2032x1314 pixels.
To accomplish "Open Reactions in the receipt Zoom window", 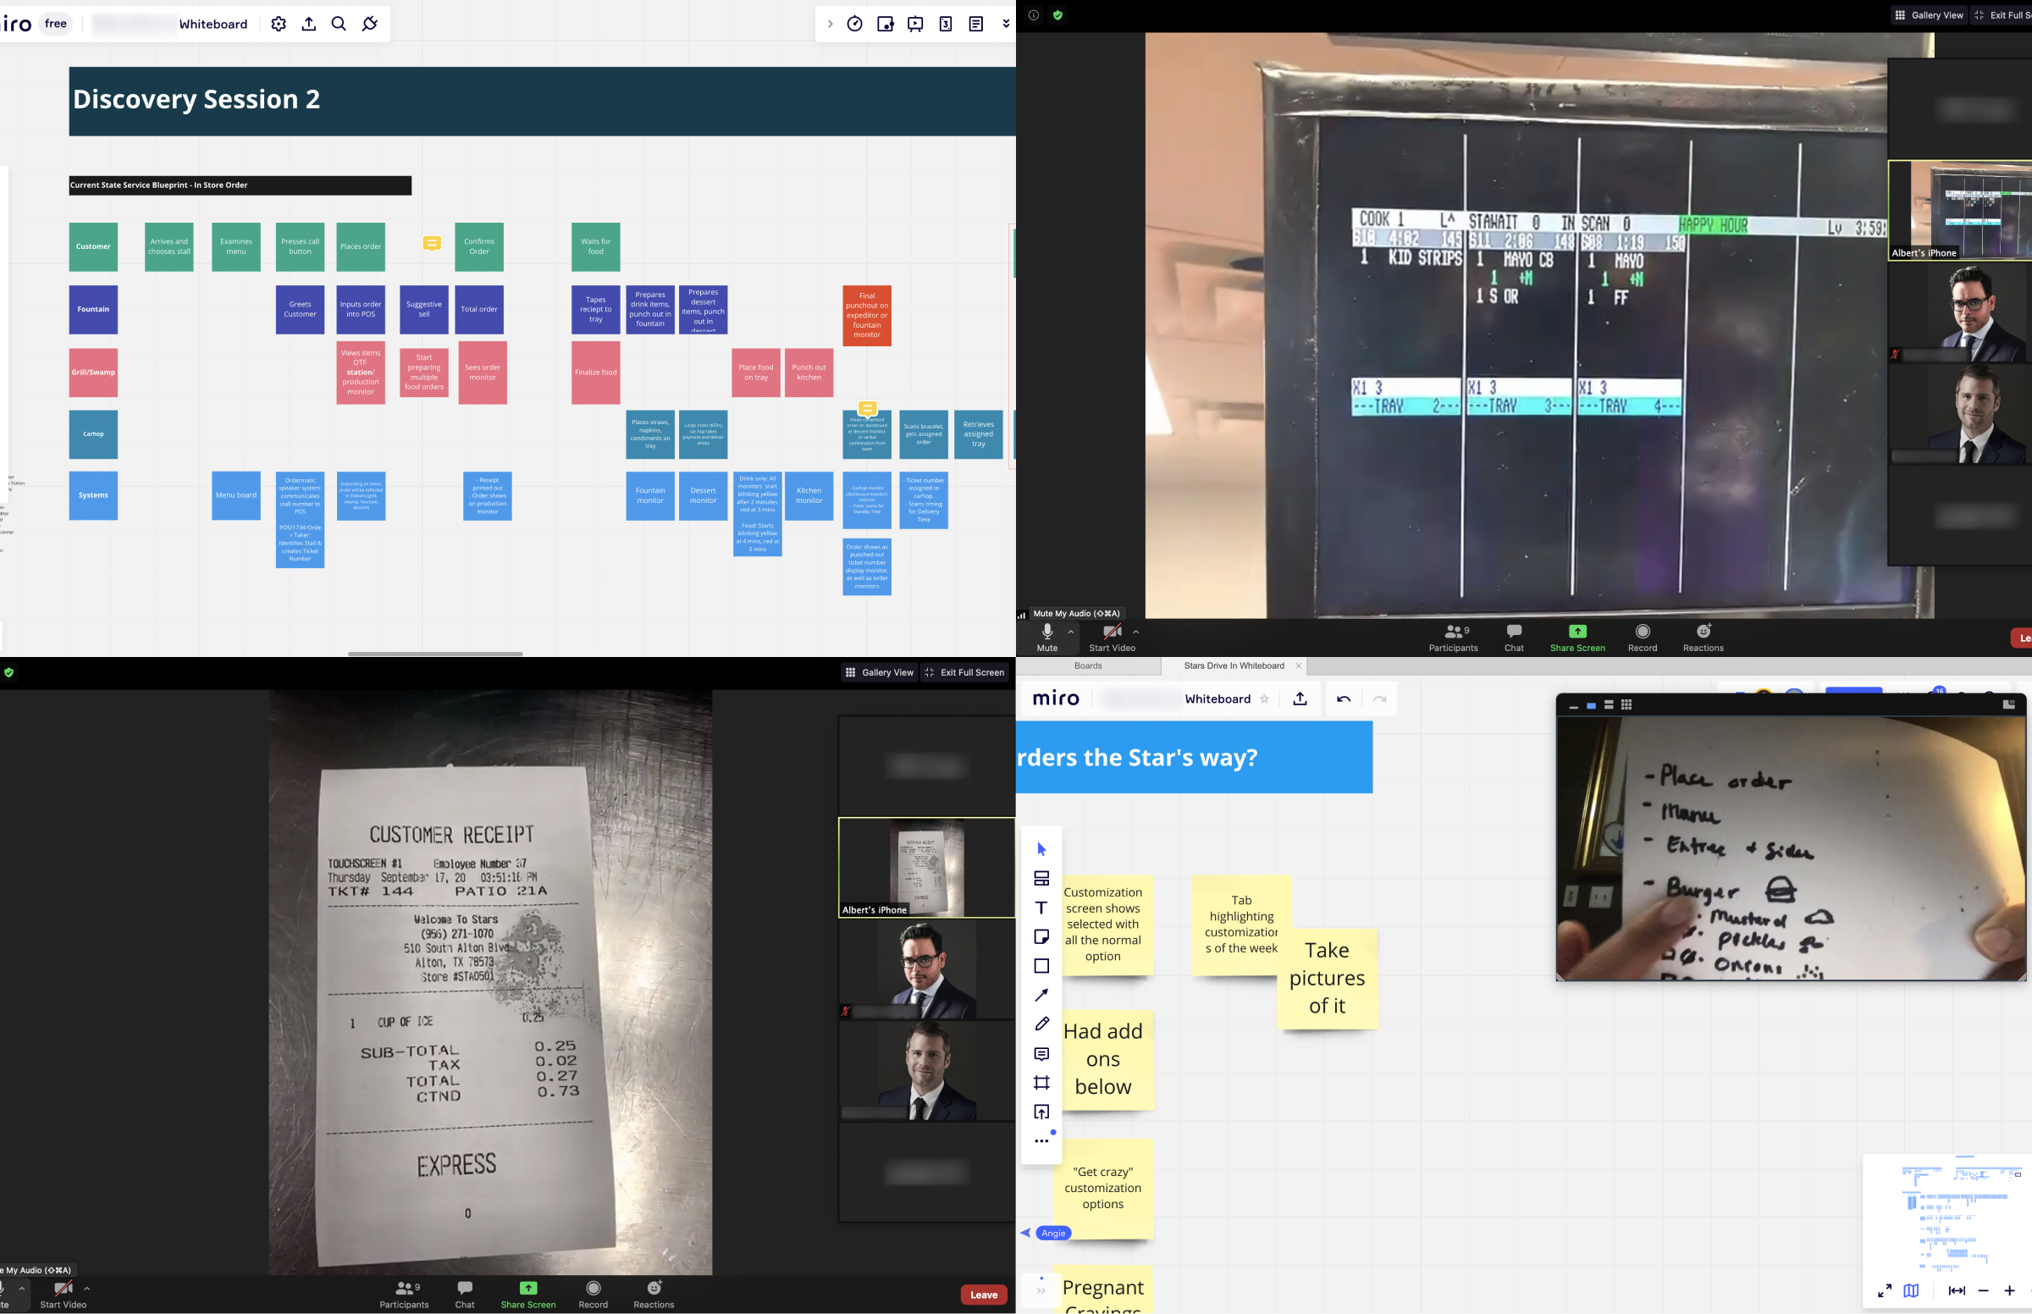I will point(654,1295).
